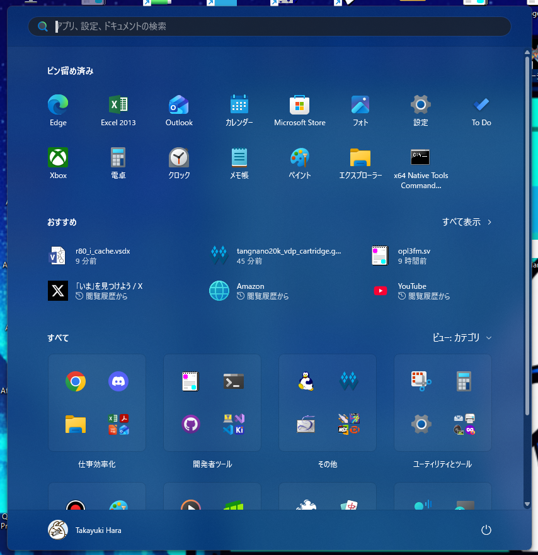
Task: Open the Outlook pinned app
Action: point(179,111)
